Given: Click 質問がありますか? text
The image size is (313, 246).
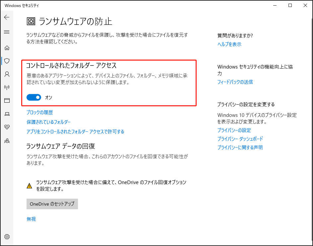Looking at the screenshot, I should click(235, 36).
